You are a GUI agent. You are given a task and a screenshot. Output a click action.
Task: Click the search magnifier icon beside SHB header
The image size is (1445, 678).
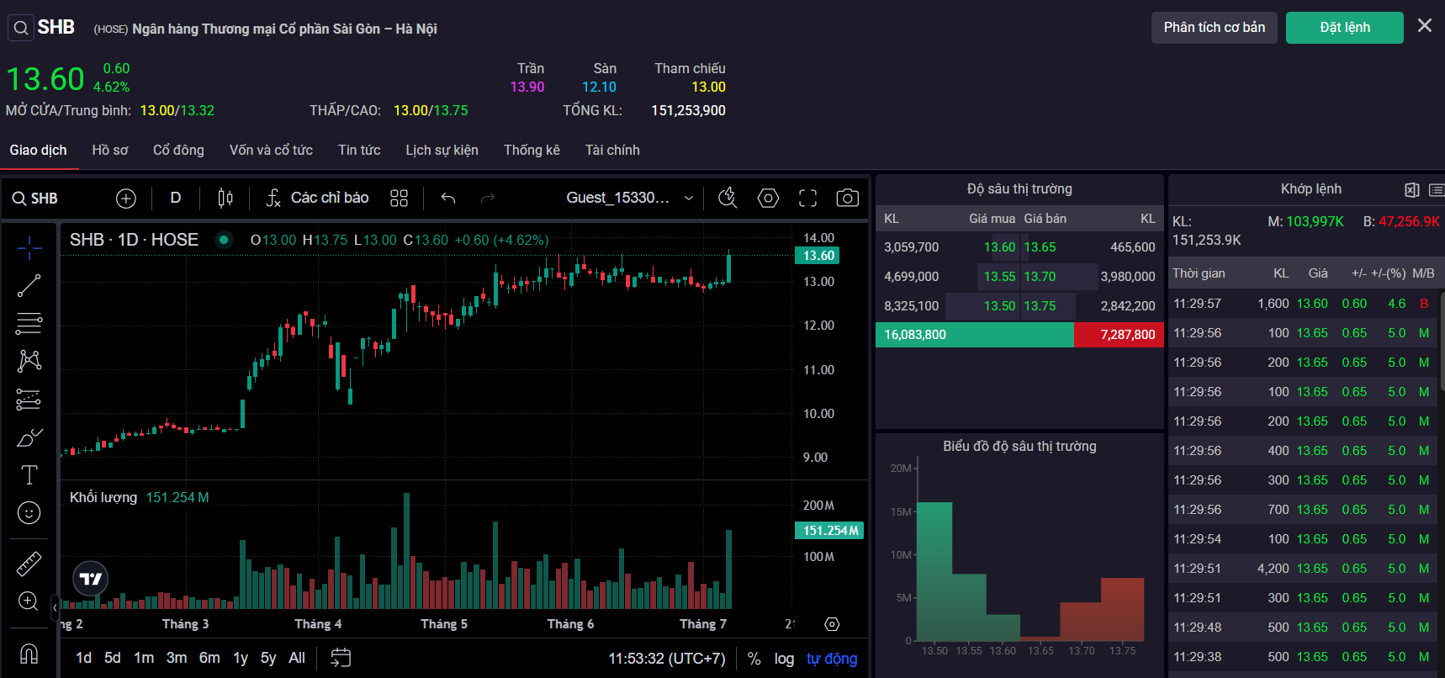21,28
